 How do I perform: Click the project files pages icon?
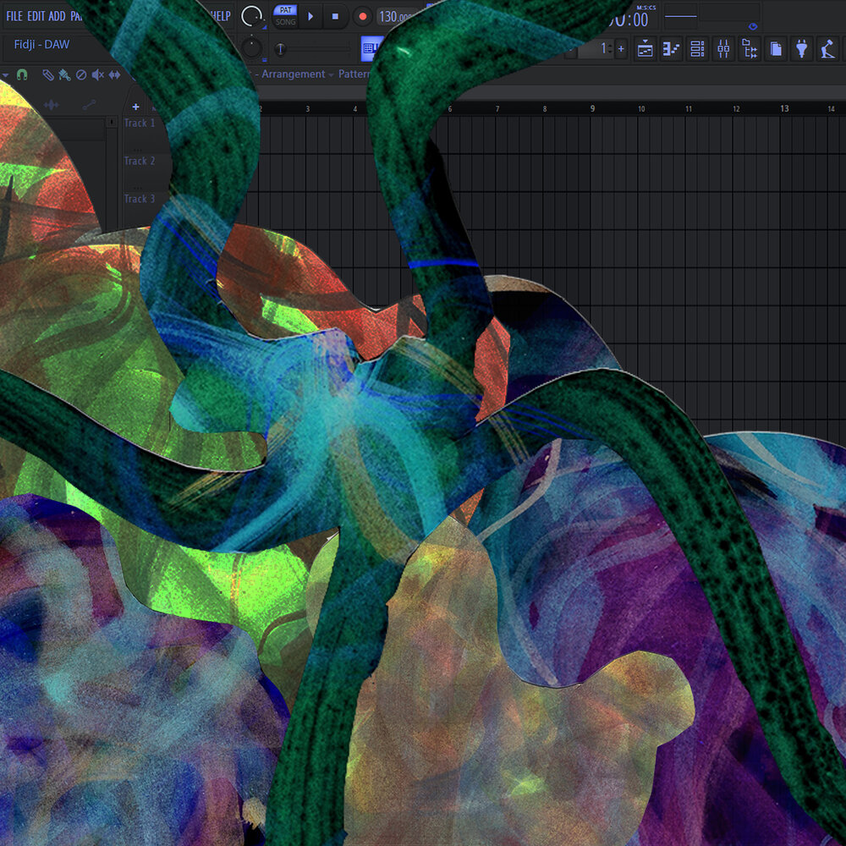pos(776,49)
